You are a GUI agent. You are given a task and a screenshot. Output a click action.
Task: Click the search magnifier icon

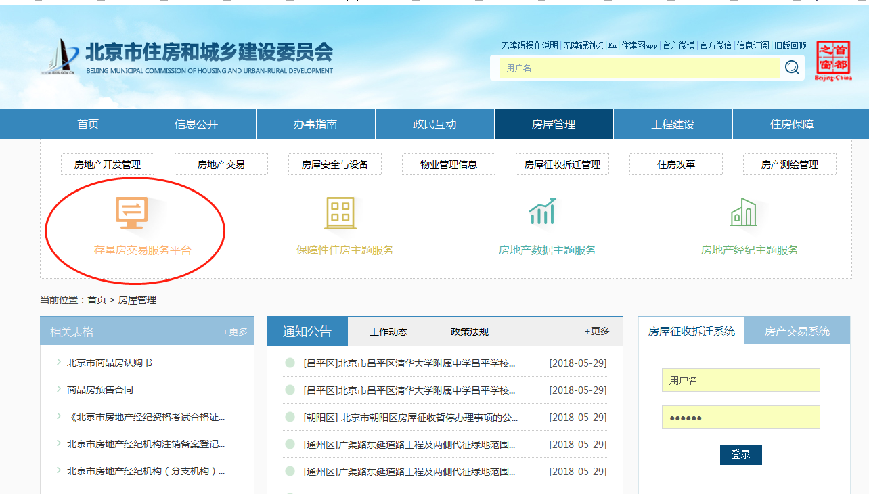(792, 67)
